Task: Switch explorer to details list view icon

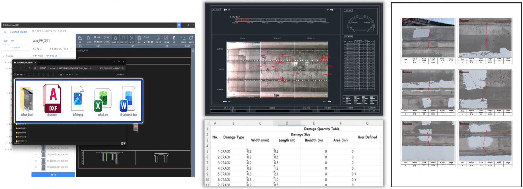Action: coord(122,143)
